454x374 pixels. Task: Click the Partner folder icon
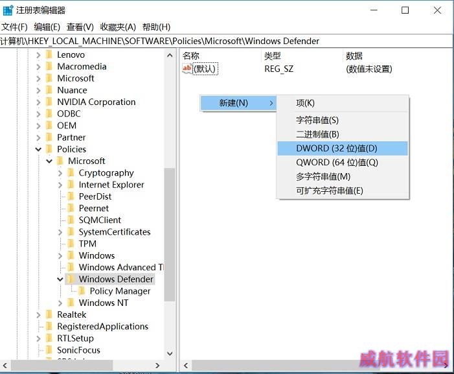point(49,137)
